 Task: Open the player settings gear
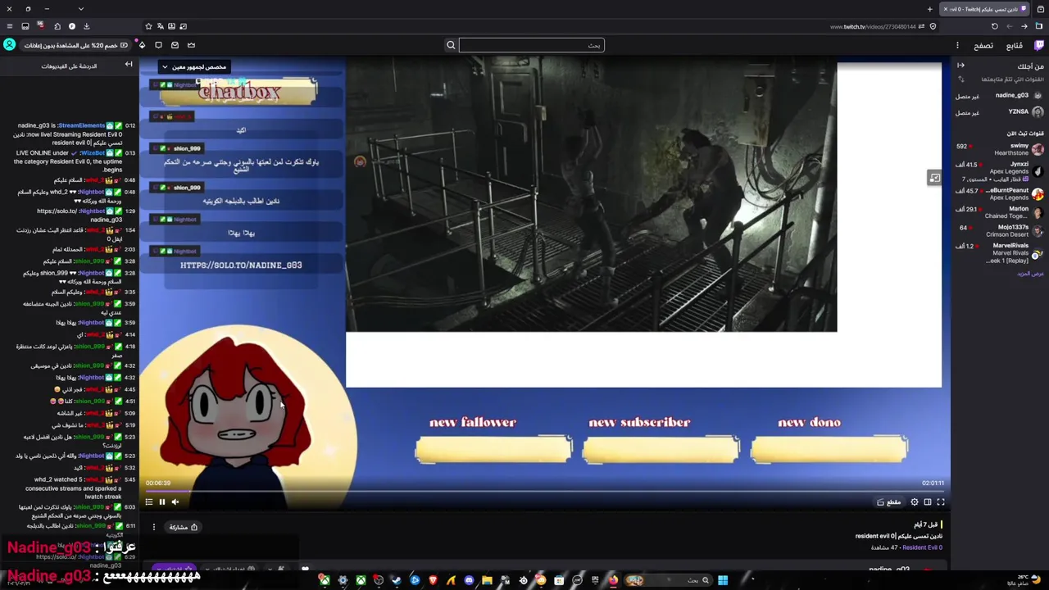pos(915,502)
